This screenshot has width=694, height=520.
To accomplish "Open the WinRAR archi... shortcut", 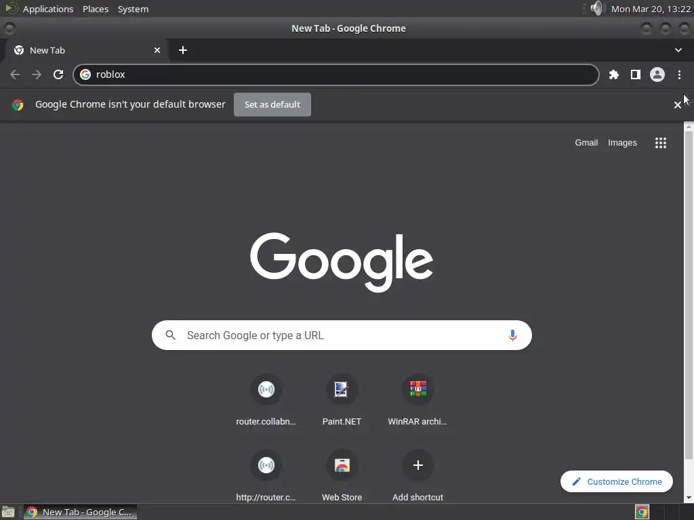I will 417,400.
